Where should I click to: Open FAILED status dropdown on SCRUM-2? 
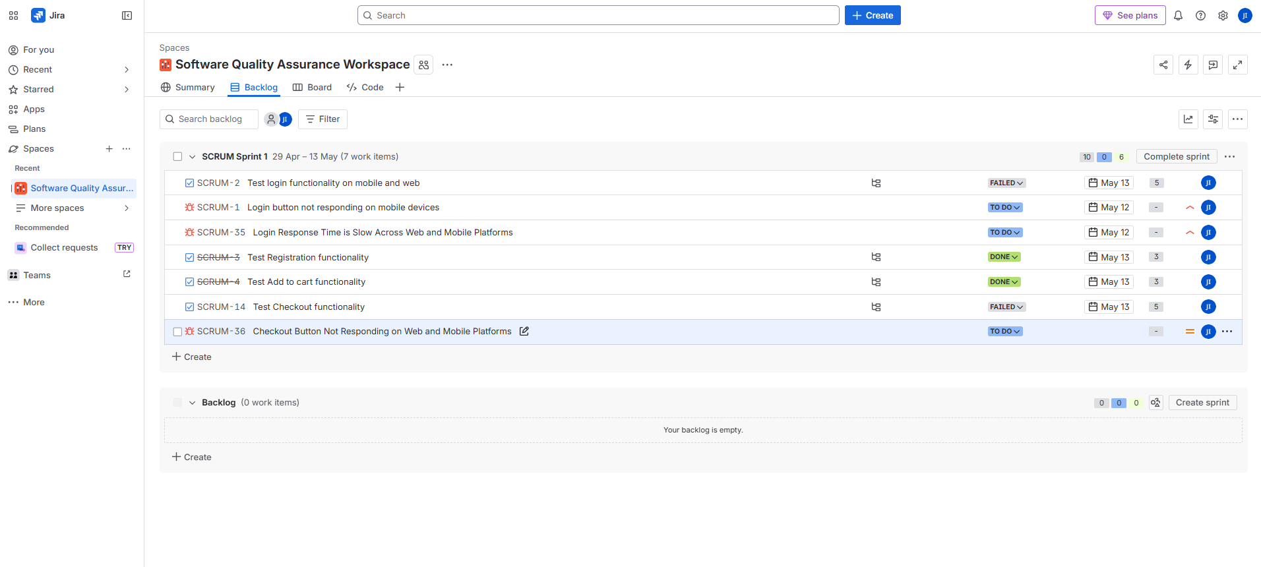[x=1006, y=183]
